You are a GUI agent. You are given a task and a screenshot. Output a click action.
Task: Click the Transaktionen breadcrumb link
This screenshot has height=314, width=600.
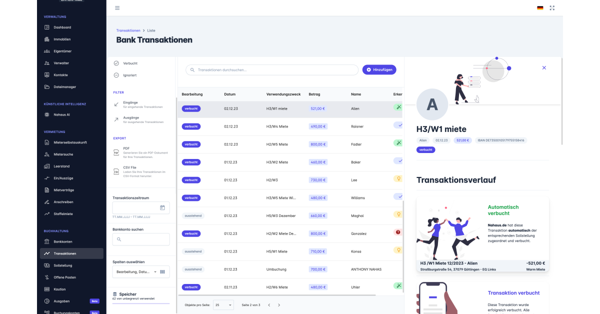(x=128, y=30)
